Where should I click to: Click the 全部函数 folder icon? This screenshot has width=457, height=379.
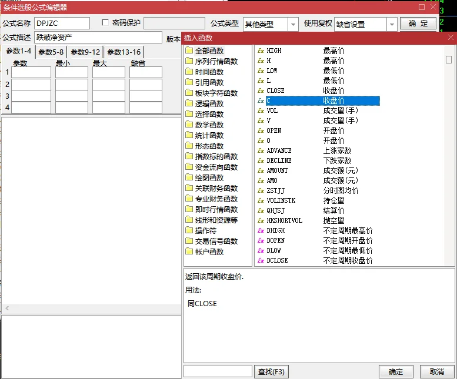tap(189, 51)
